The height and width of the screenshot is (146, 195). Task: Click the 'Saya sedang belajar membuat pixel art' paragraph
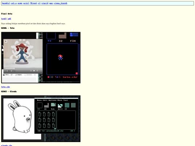33,23
